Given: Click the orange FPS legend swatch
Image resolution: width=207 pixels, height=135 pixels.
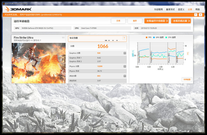Looking at the screenshot, I should point(146,37).
